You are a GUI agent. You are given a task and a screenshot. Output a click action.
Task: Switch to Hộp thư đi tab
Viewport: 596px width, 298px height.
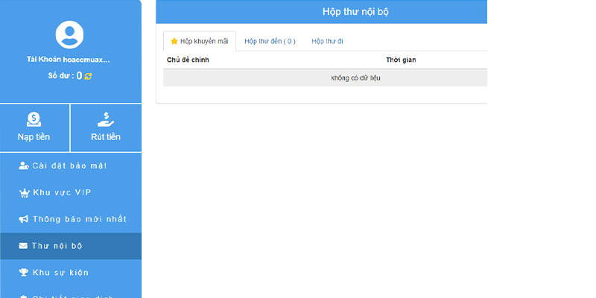[x=327, y=42]
